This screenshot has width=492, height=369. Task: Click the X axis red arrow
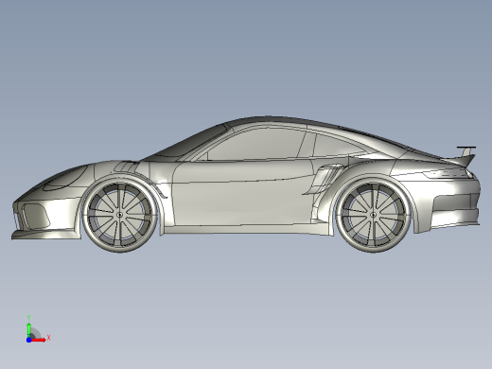tap(39, 340)
